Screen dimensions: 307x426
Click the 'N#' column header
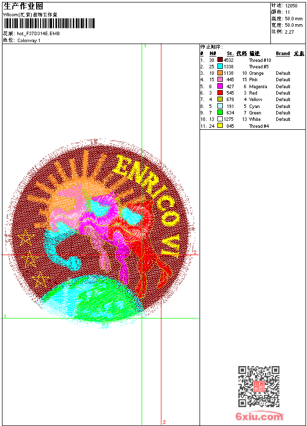tap(213, 53)
